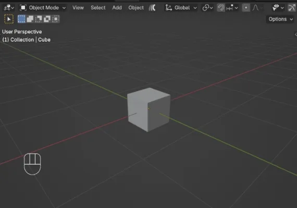Toggle the snap magnet
The image size is (297, 208).
click(221, 8)
